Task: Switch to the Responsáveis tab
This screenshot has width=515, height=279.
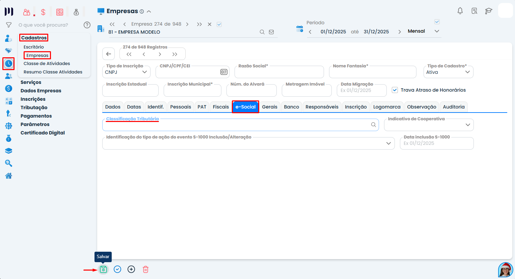Action: point(322,107)
